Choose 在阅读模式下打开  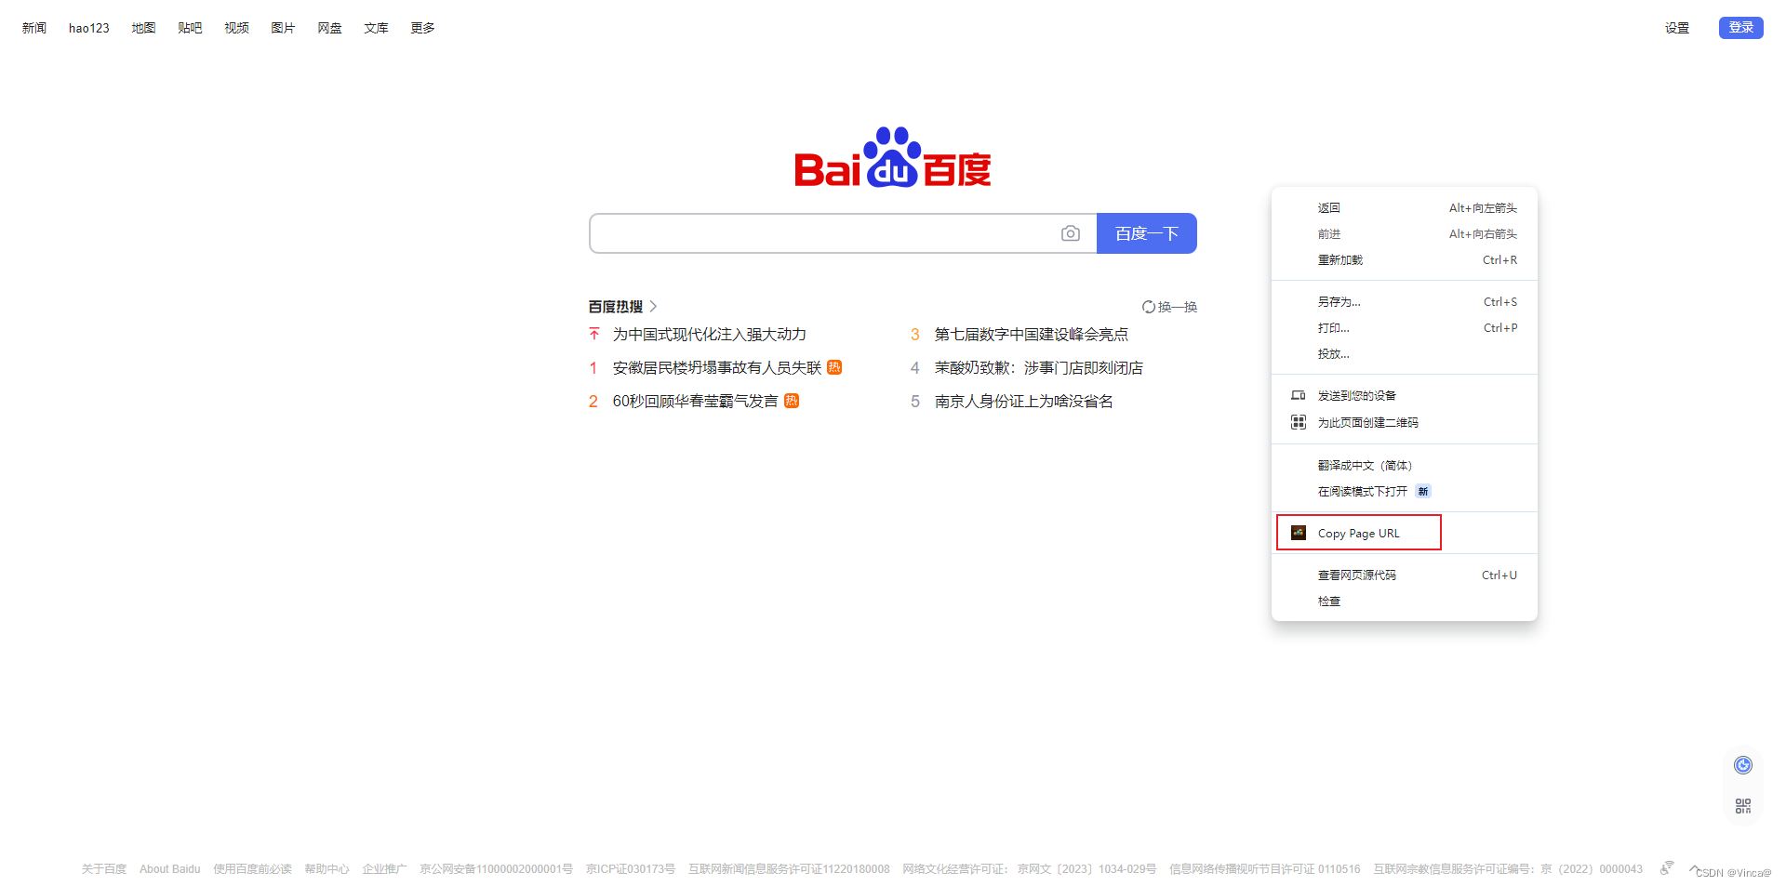click(x=1405, y=492)
